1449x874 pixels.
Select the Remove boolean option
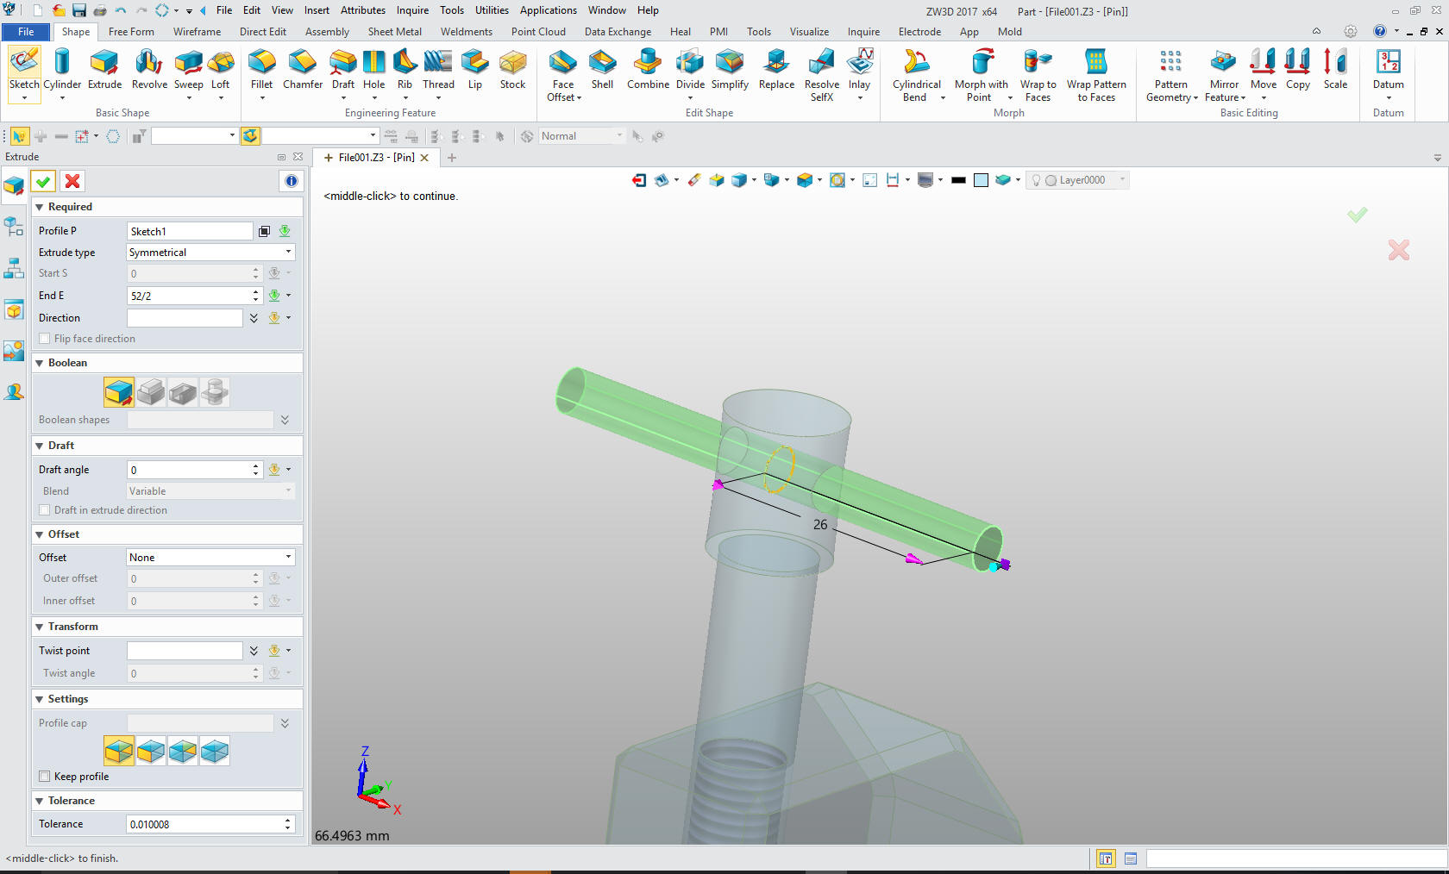(183, 392)
